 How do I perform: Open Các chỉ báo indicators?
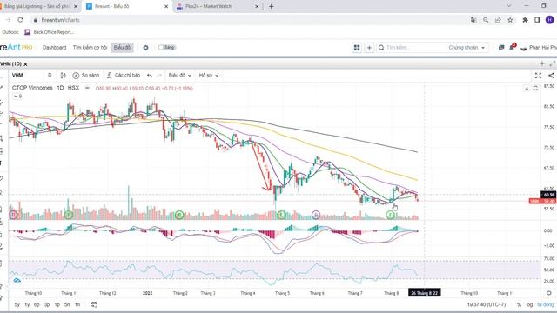124,76
